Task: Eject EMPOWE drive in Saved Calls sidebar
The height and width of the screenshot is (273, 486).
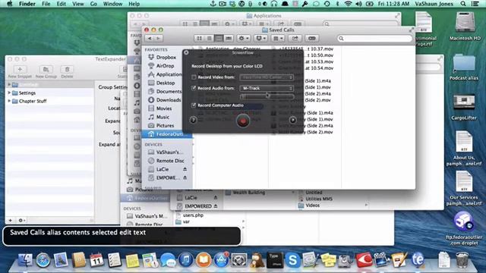Action: click(185, 177)
